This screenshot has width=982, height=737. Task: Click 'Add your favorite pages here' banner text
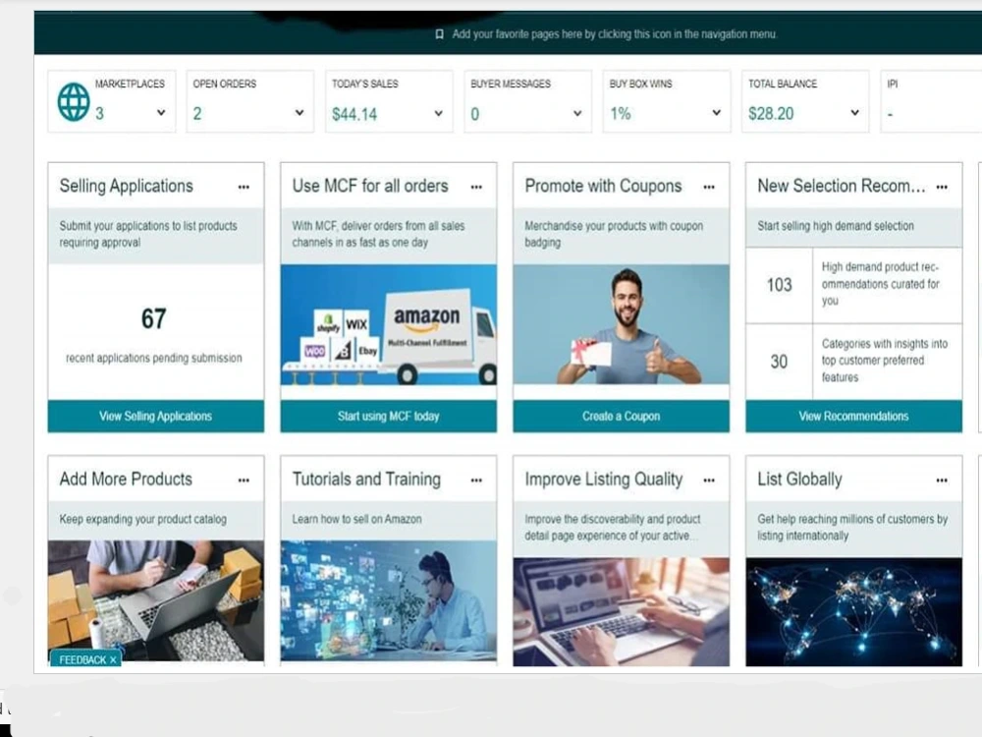point(615,33)
